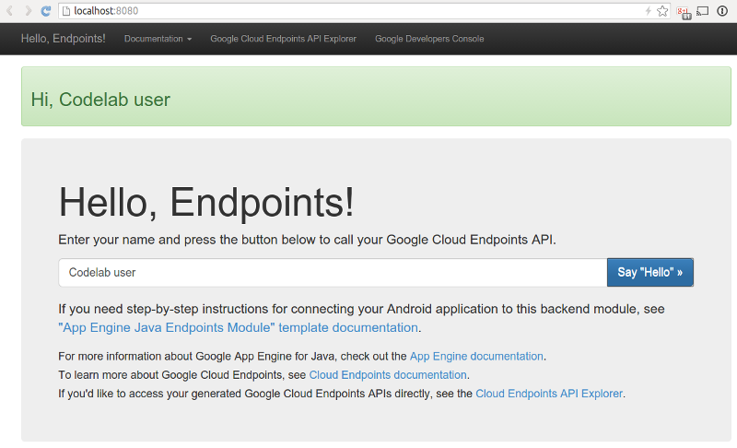Click the Enter your name instruction text

tap(307, 240)
